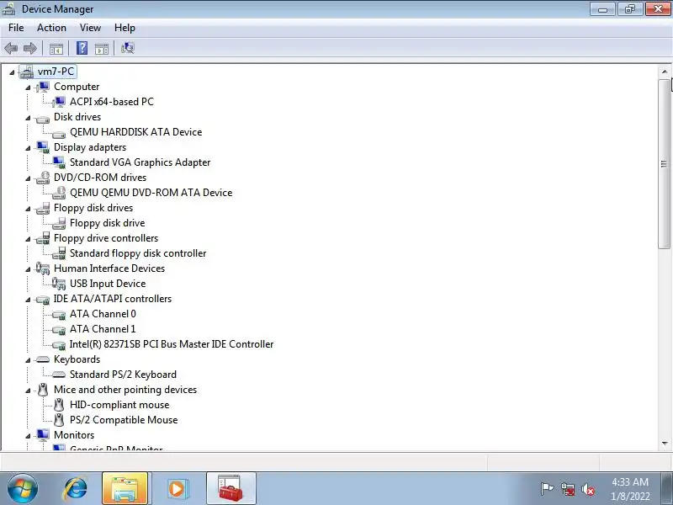This screenshot has height=505, width=673.
Task: Click the HID-compliant mouse icon
Action: (59, 405)
